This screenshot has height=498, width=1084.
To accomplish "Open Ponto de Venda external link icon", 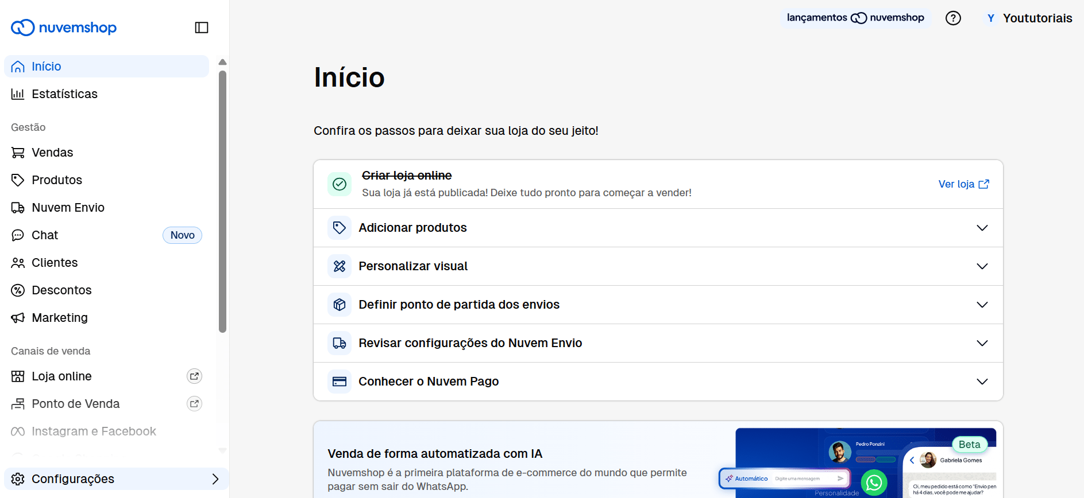I will point(195,404).
